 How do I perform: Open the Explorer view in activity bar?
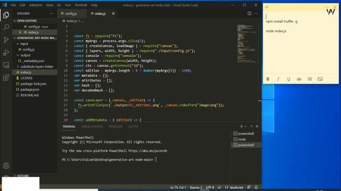6,15
